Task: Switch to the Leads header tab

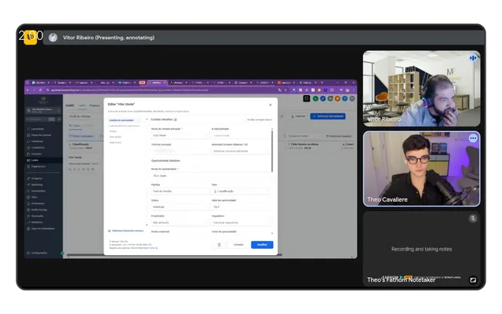Action: point(82,105)
